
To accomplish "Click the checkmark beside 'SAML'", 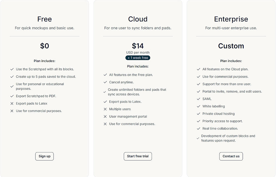I will 198,99.
